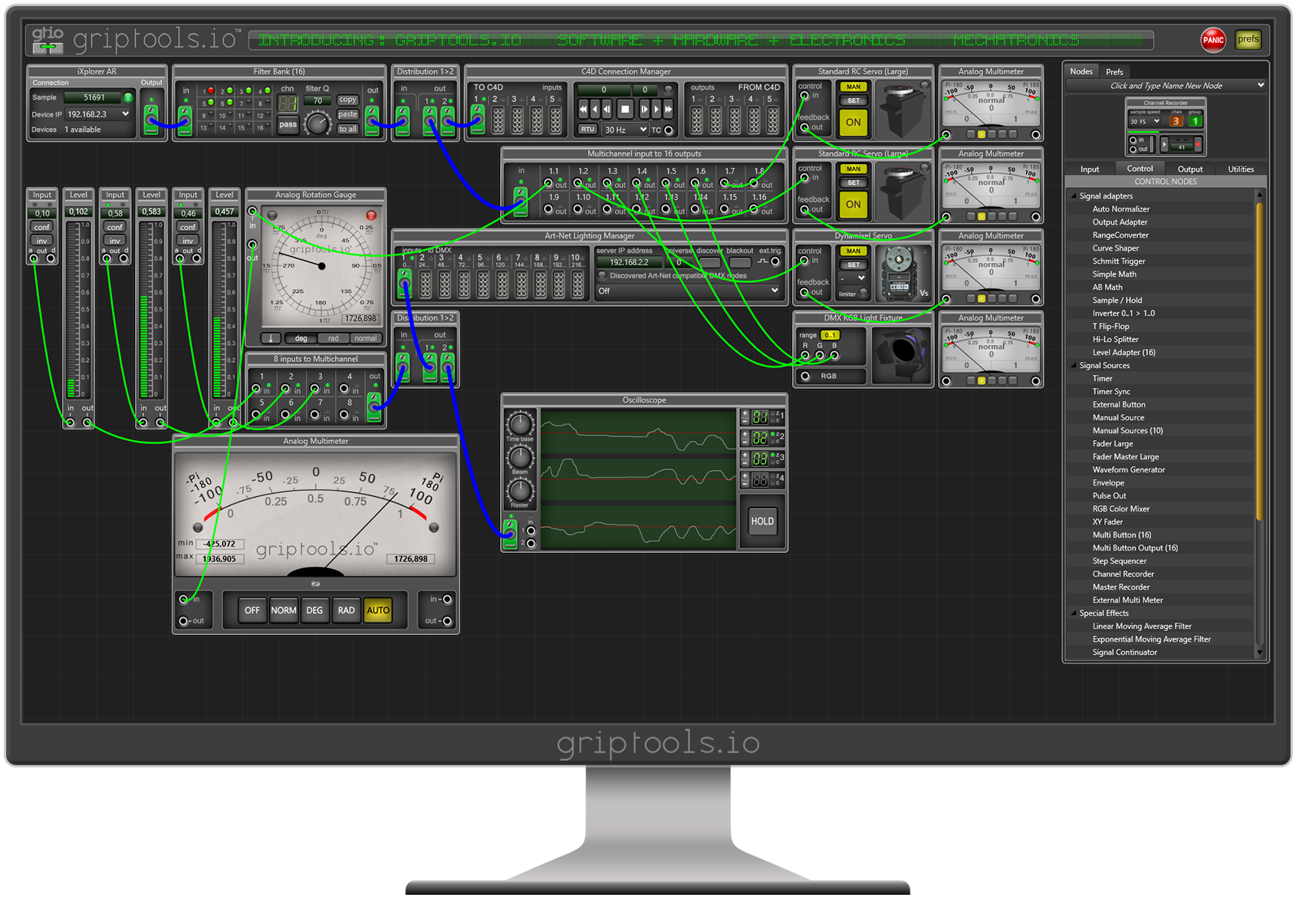Select Channel Recorder in nodes list
This screenshot has width=1296, height=901.
pos(1123,574)
